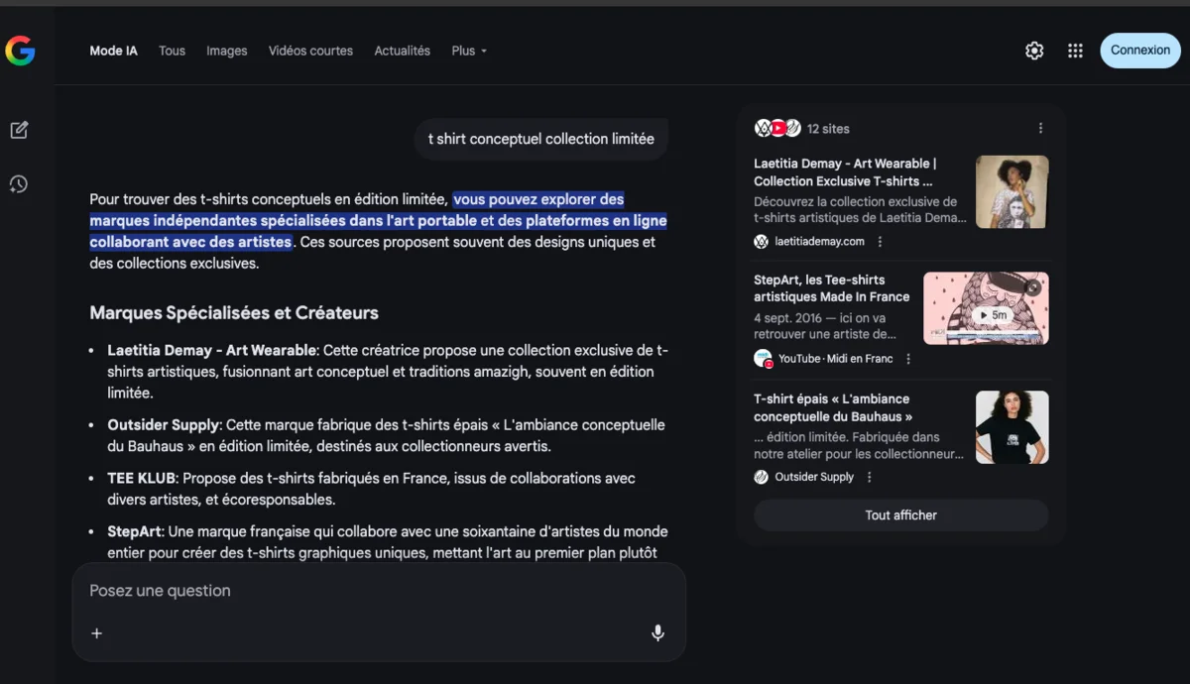Open the Plus dropdown in the navigation
Viewport: 1190px width, 684px height.
coord(468,51)
